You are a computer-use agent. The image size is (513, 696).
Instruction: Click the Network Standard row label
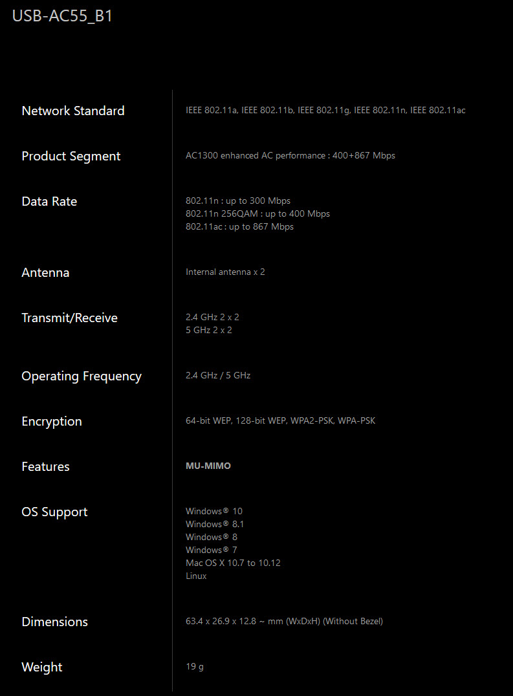pyautogui.click(x=73, y=111)
